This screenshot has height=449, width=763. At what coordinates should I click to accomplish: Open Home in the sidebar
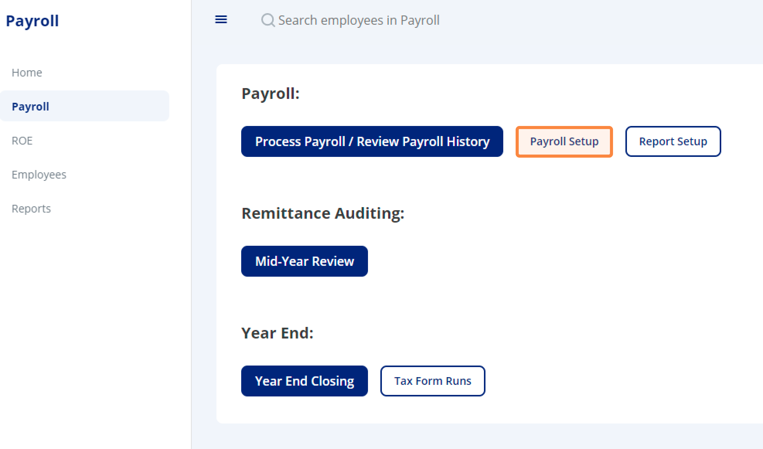27,72
